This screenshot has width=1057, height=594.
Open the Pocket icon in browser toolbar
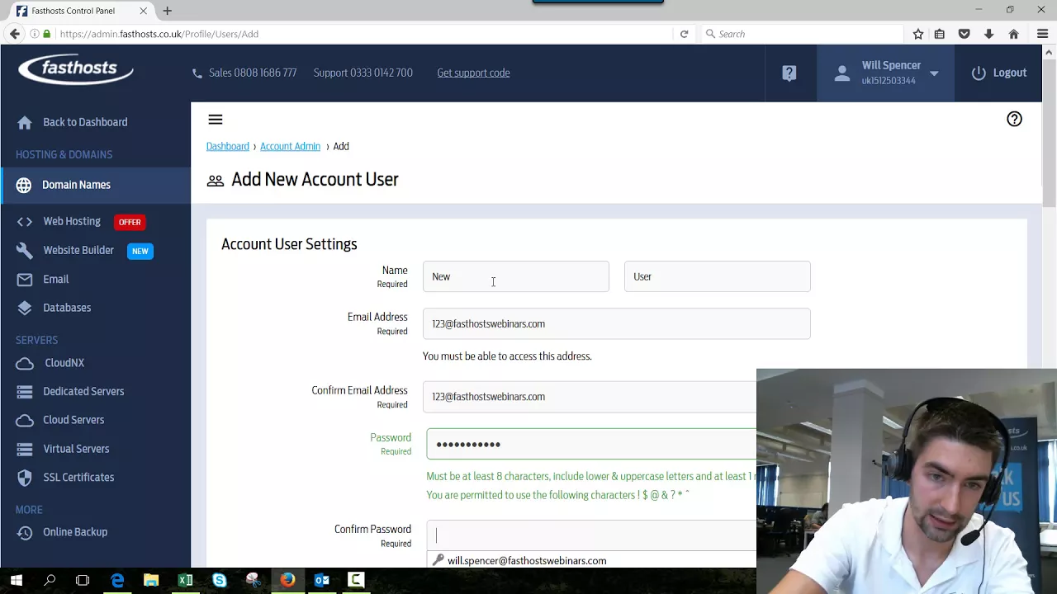click(x=964, y=34)
